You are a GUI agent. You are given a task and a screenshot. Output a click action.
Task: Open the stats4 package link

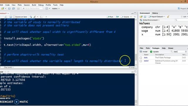tap(146, 61)
